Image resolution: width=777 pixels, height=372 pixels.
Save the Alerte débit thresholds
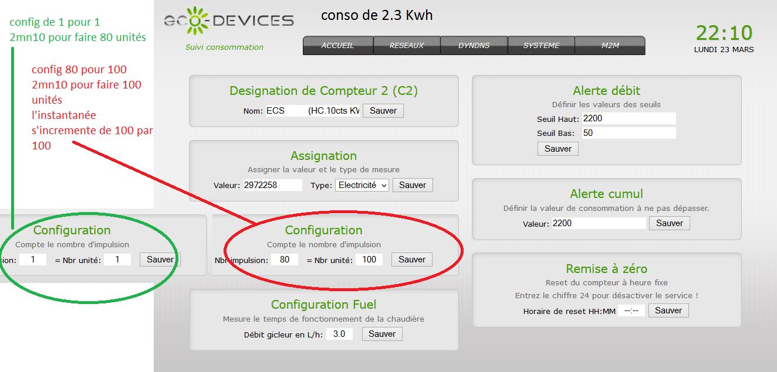coord(558,148)
